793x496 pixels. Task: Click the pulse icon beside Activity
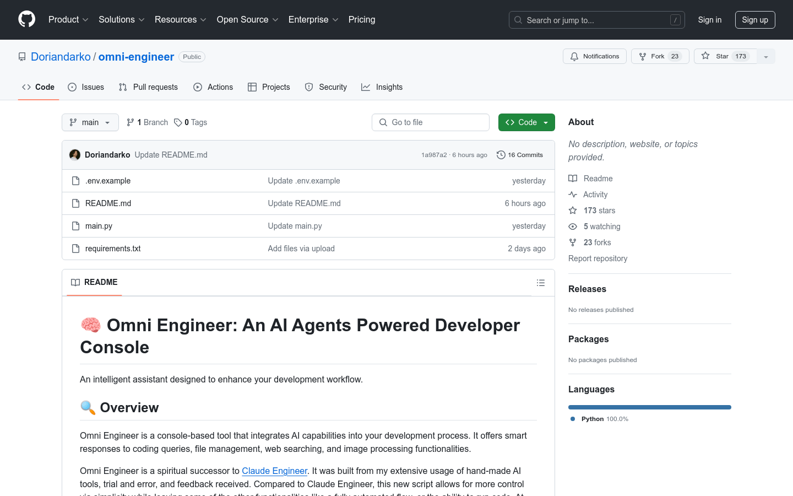[573, 195]
